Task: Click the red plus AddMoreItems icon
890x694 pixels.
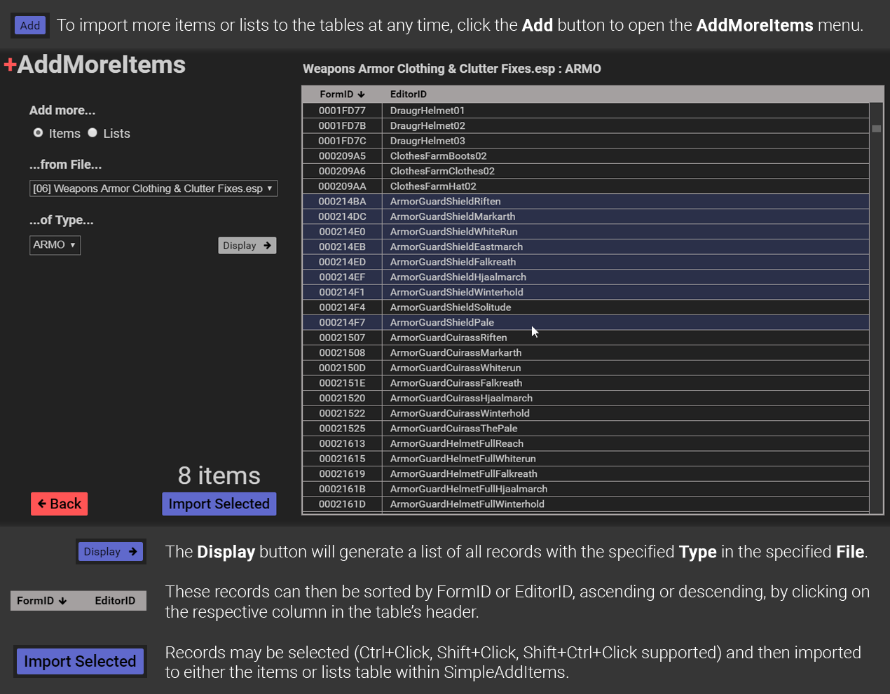Action: click(x=10, y=65)
